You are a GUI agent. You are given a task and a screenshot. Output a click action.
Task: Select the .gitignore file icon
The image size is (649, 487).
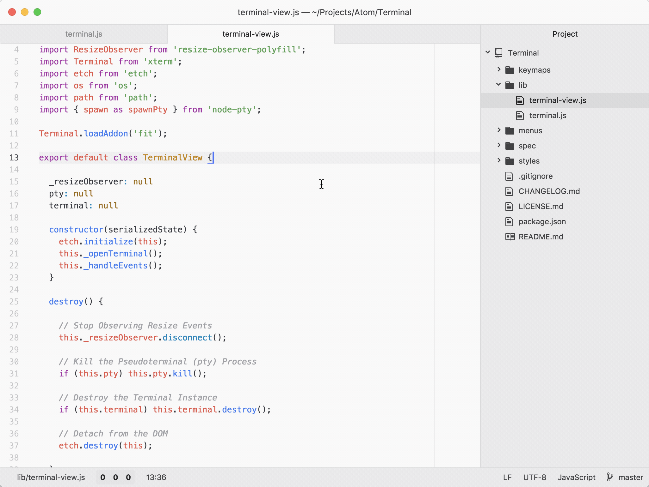(509, 176)
